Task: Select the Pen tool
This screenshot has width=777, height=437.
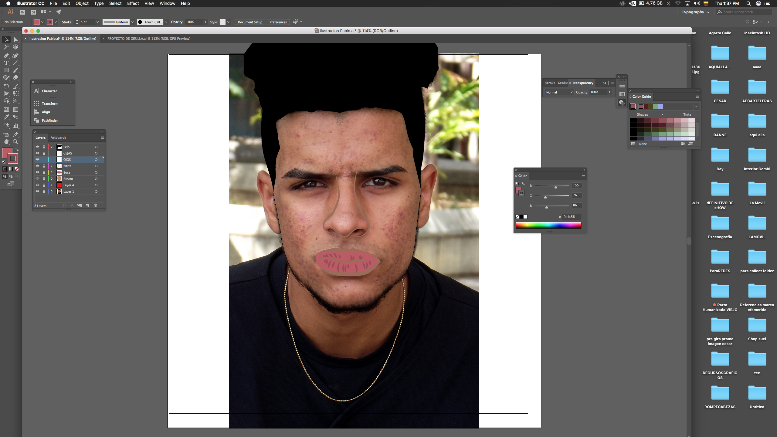Action: (x=6, y=56)
